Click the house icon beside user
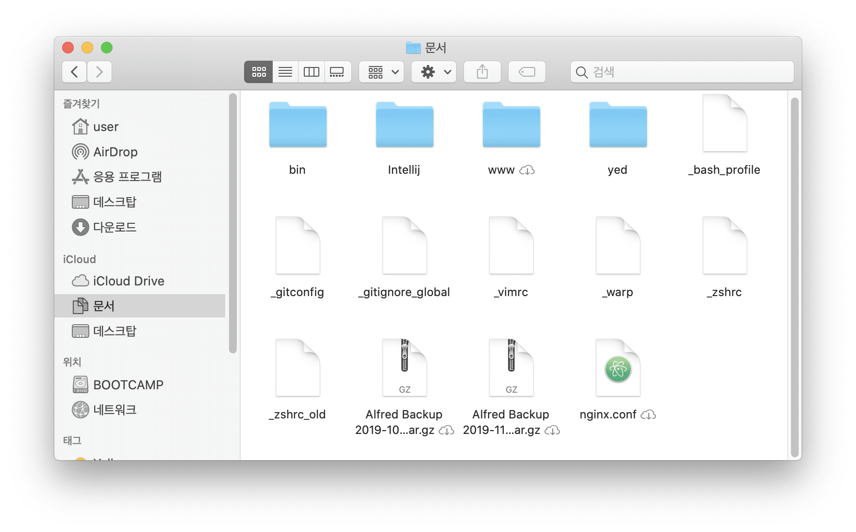Viewport: 856px width, 532px height. coord(80,126)
